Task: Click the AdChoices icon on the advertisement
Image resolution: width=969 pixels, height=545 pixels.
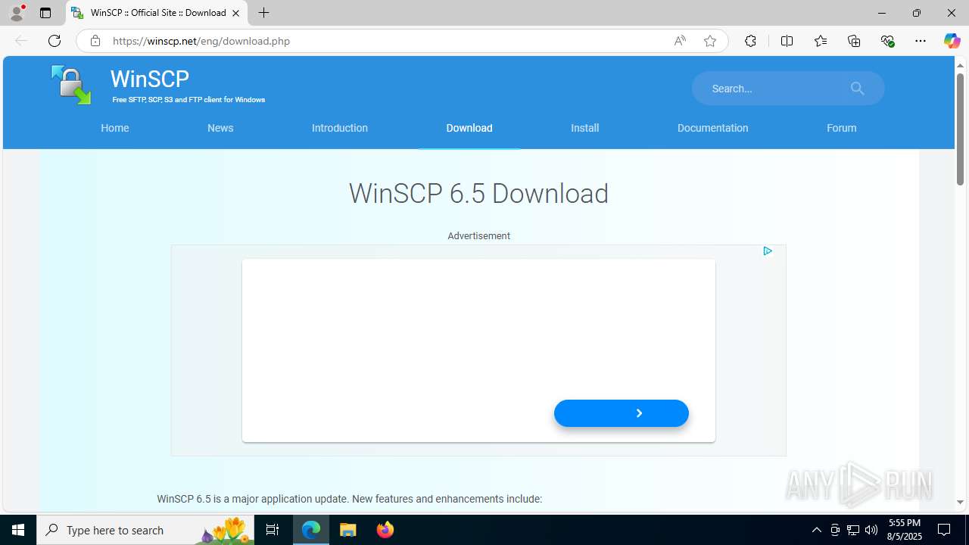Action: tap(768, 251)
